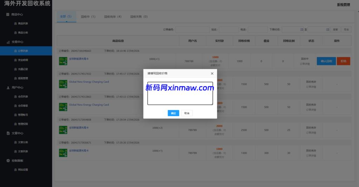Screen dimensions: 359x187
Task: Expand the 文章中心 sidebar section label
Action: pyautogui.click(x=18, y=133)
